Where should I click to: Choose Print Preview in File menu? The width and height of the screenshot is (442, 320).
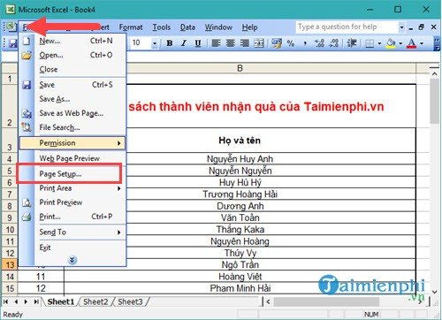(72, 202)
